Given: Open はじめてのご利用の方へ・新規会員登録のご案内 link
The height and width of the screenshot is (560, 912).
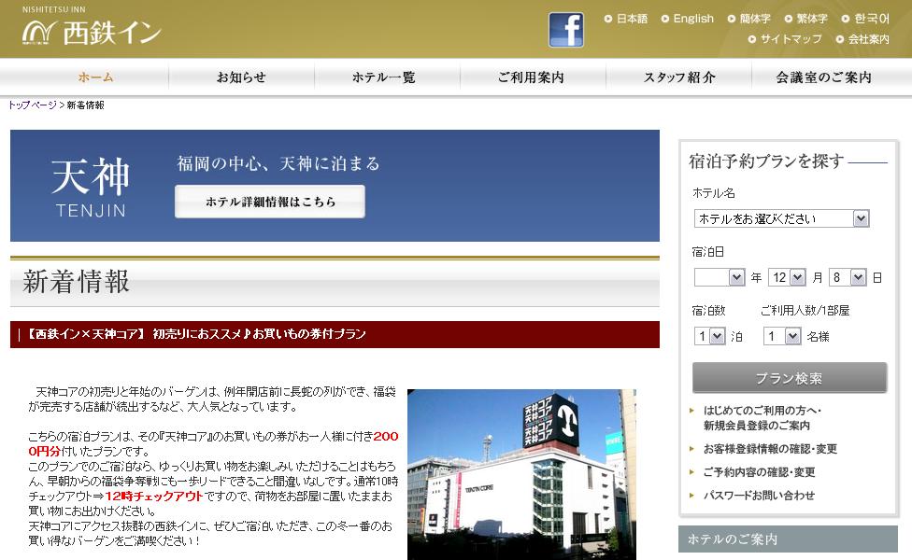Looking at the screenshot, I should (x=762, y=418).
